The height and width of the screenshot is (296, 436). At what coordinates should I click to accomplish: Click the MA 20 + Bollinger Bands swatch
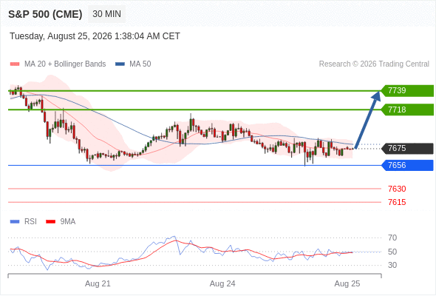(x=15, y=64)
